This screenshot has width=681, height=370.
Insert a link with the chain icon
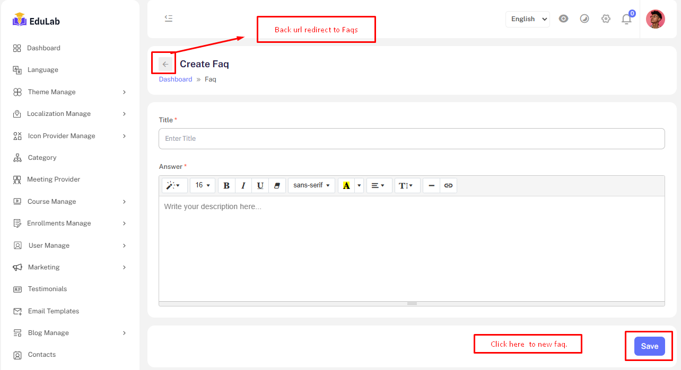point(448,185)
